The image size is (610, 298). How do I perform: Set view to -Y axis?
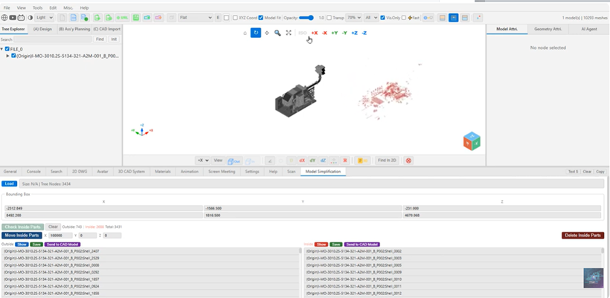coord(344,33)
